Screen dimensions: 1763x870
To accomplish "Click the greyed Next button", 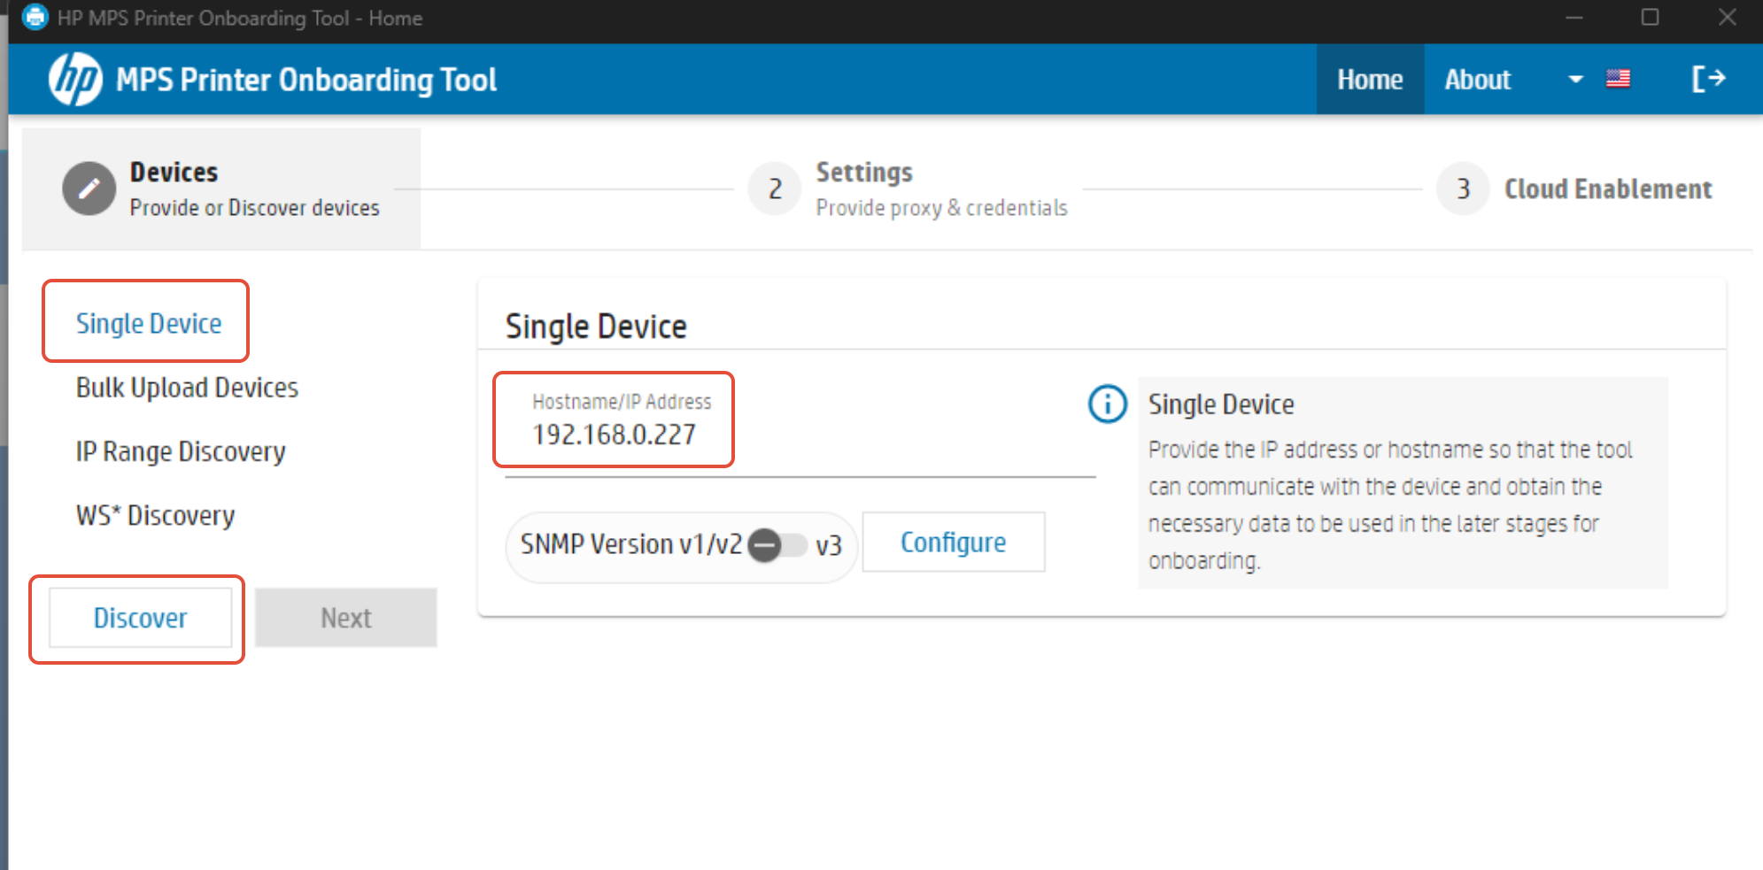I will [346, 618].
